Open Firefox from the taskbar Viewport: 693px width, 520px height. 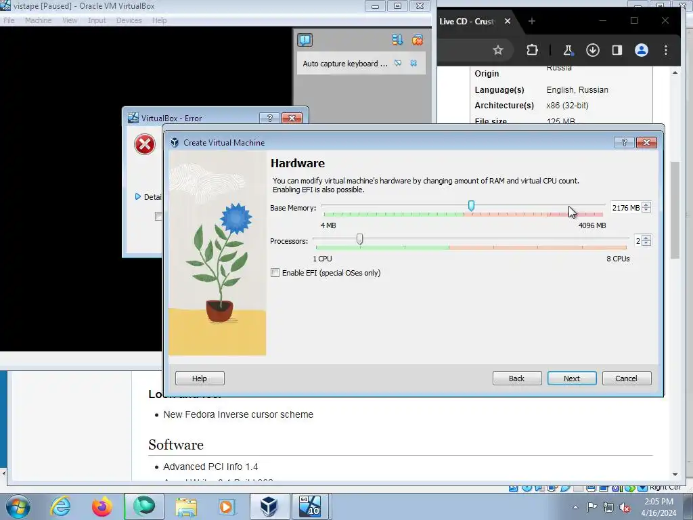[x=102, y=506]
